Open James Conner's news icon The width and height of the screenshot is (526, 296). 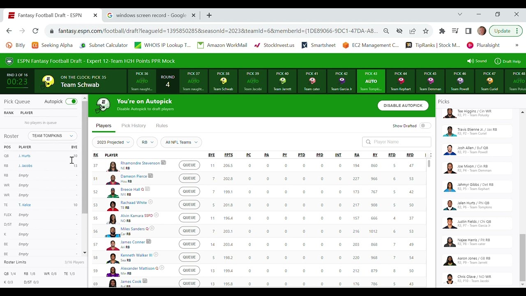pyautogui.click(x=149, y=242)
